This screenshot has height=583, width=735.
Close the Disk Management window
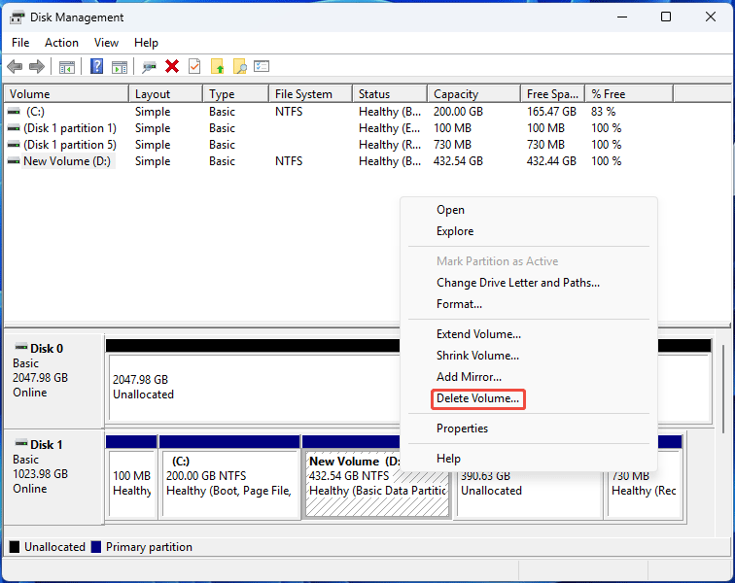(x=710, y=17)
